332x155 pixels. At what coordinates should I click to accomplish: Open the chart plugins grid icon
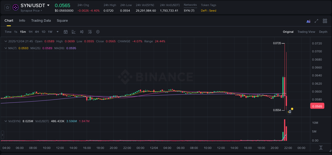point(325,21)
